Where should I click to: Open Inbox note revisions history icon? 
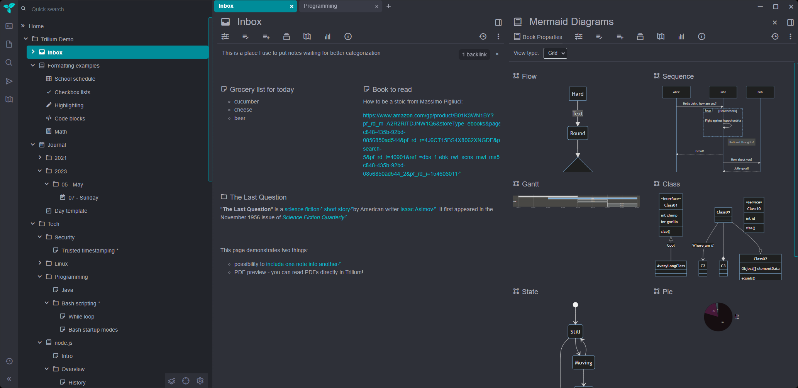click(483, 37)
